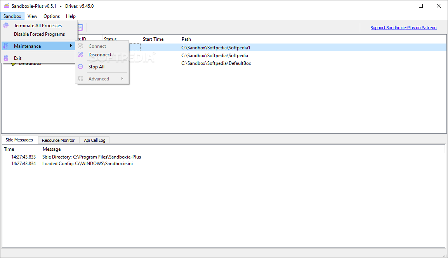Click the Loaded Config message row
448x258 pixels.
[87, 164]
